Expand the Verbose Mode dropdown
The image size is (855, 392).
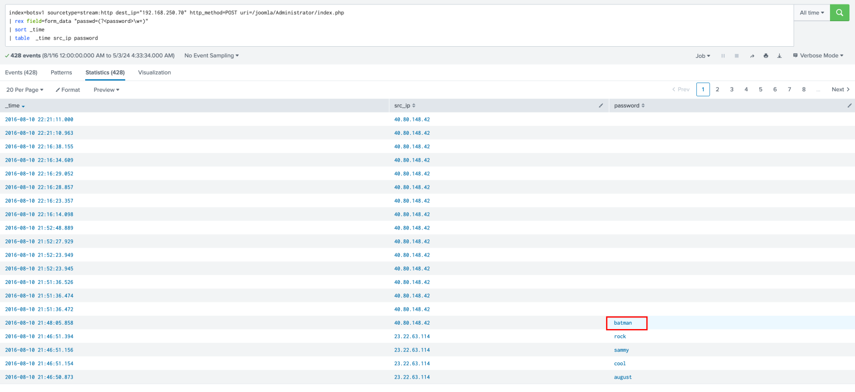[818, 56]
